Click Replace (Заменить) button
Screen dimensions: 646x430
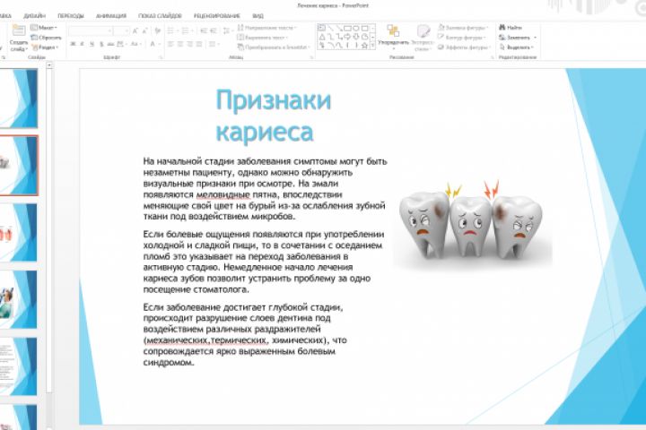click(518, 38)
